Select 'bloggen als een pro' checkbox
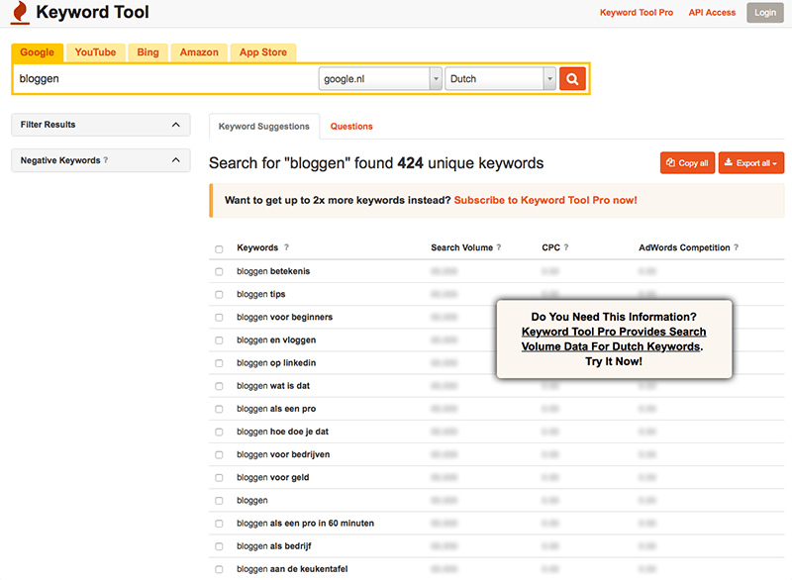 [219, 409]
